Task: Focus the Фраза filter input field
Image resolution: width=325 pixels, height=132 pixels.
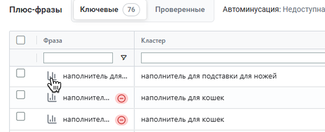Action: (78, 58)
